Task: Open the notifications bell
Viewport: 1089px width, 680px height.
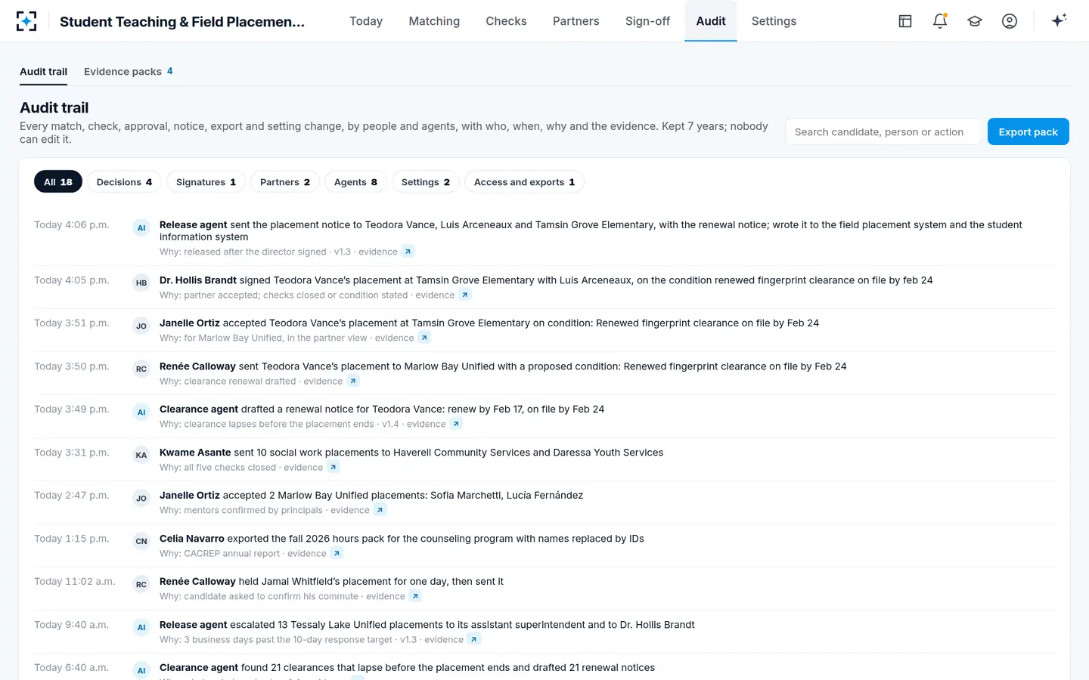Action: pos(940,21)
